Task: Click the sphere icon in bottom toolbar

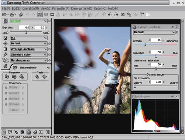Action: coord(29,132)
